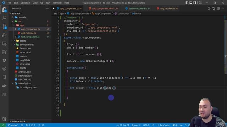This screenshot has height=127, width=227.
Task: Open the customize layout control
Action: pos(200,3)
